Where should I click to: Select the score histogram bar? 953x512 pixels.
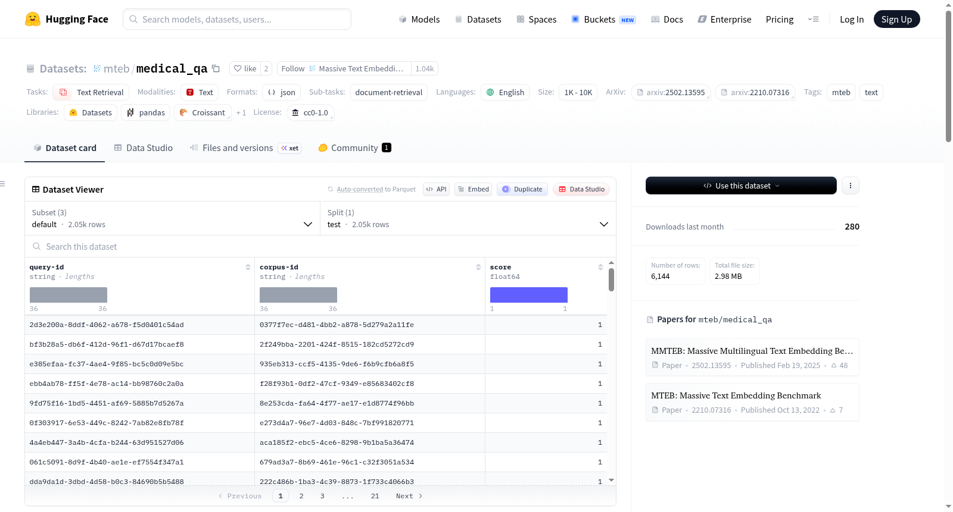(528, 295)
